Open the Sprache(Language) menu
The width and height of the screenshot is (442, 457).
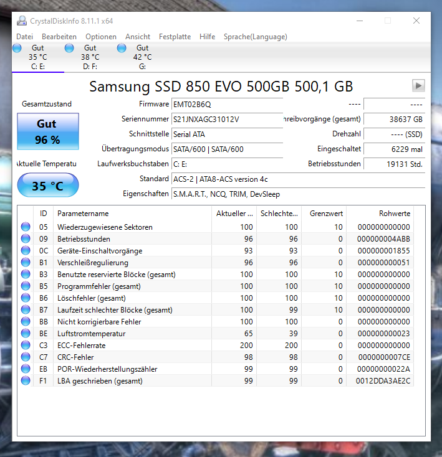[255, 37]
